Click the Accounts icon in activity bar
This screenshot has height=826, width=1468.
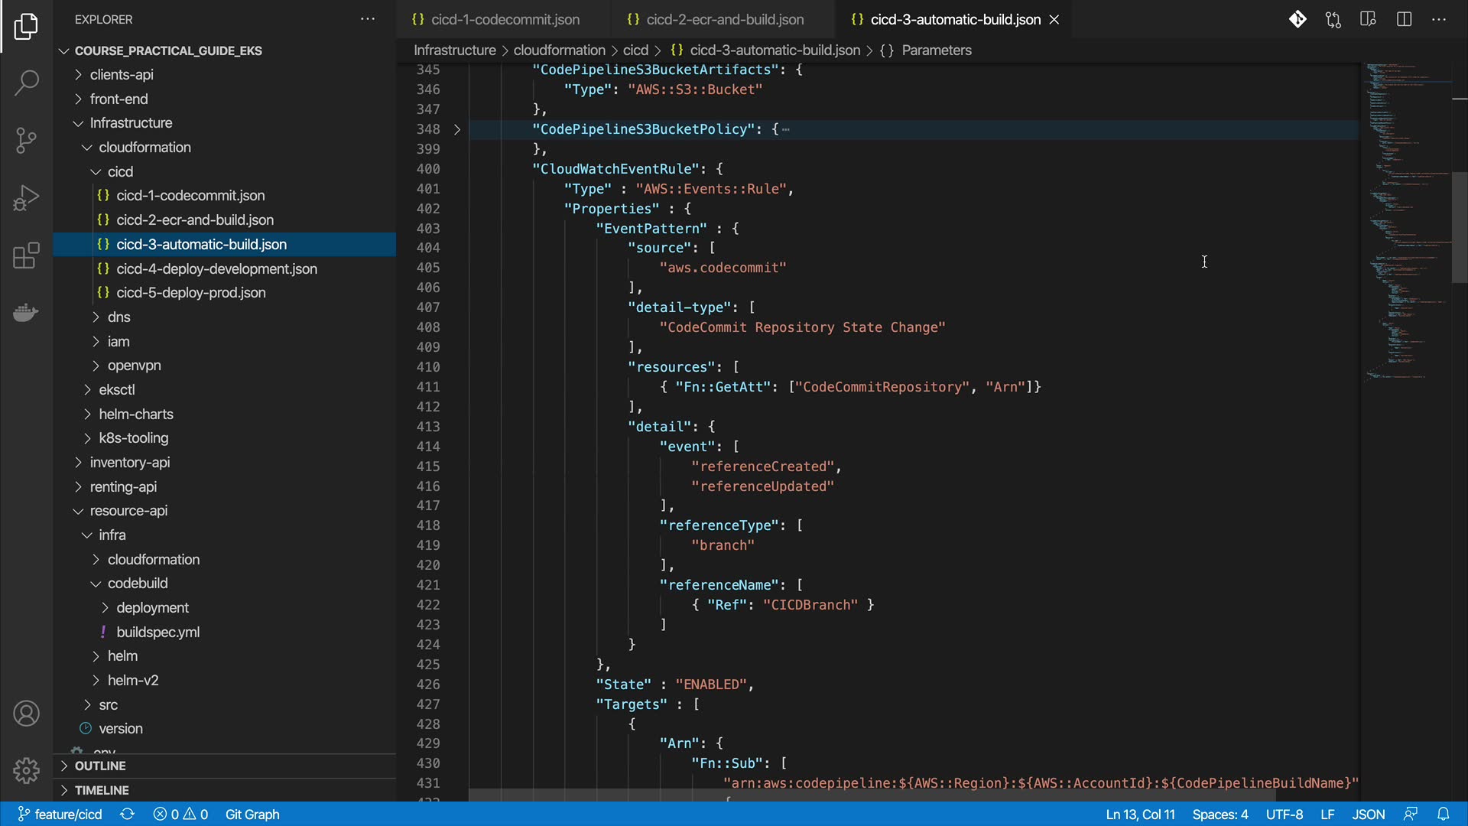coord(26,714)
